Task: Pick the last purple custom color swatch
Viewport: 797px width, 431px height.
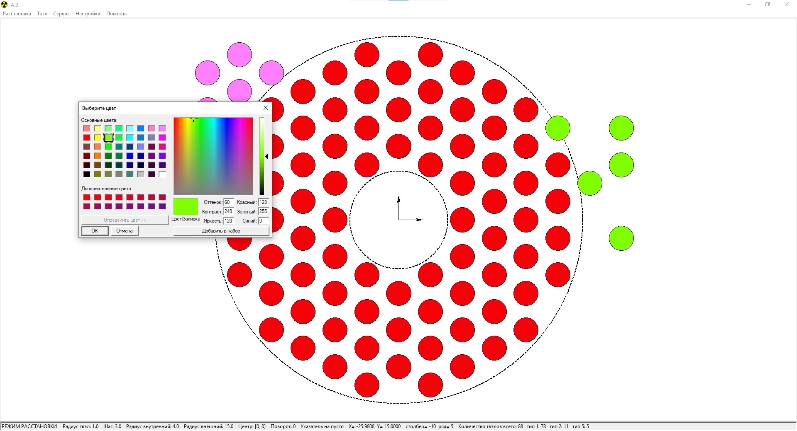Action: pos(162,206)
